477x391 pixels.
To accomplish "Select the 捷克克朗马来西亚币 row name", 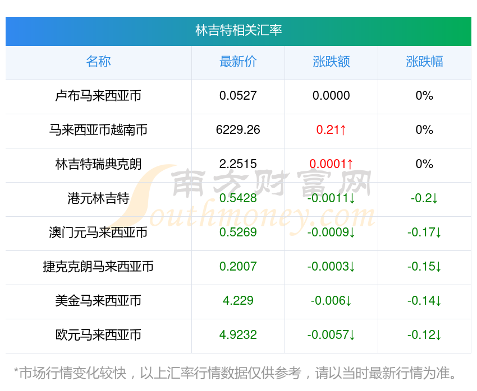I will click(x=98, y=267).
